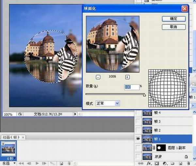The height and width of the screenshot is (166, 196).
Task: Show the 帧 2 layer visibility box
Action: click(x=138, y=130)
